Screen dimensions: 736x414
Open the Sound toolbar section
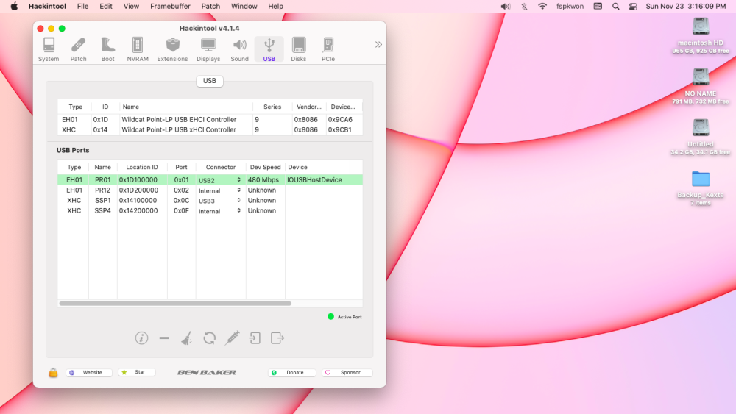(239, 49)
